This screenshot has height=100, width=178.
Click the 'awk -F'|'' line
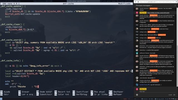pos(13,84)
